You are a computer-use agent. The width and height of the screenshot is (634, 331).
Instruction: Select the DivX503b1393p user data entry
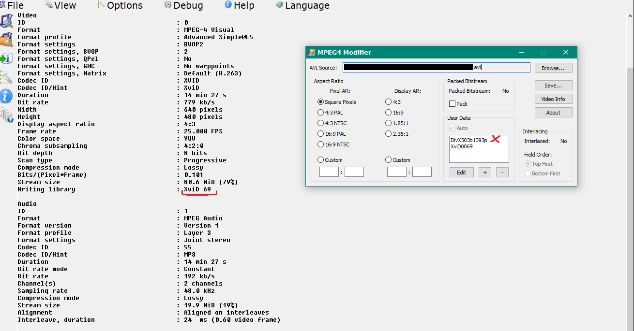tap(468, 140)
